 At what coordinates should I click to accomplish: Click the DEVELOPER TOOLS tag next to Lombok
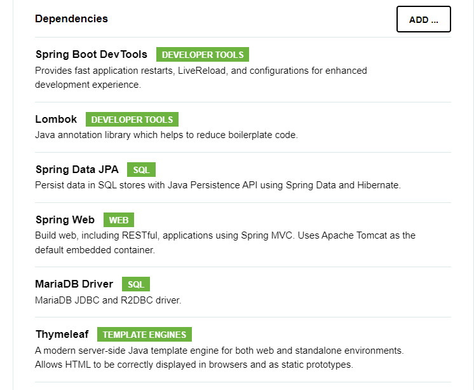point(132,120)
